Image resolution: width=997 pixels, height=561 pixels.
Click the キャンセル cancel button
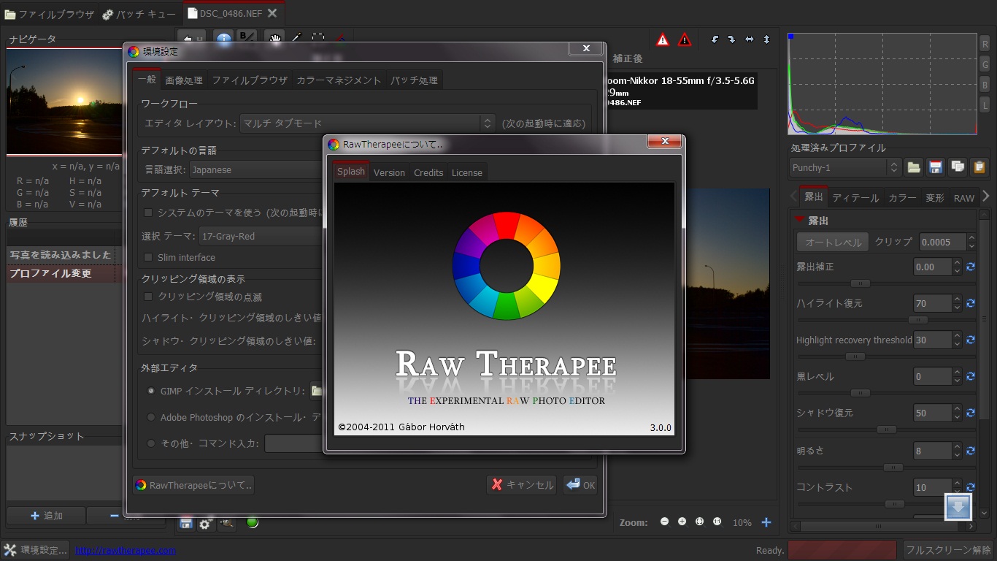coord(521,485)
